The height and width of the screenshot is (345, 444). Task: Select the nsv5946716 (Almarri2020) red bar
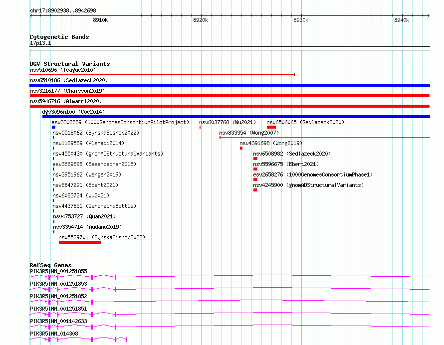pos(229,106)
